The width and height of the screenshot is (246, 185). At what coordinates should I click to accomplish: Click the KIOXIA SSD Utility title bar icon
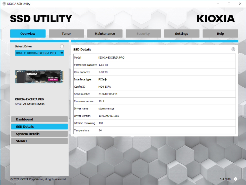pos(4,4)
